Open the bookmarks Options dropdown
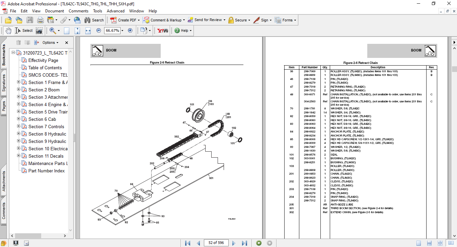The height and width of the screenshot is (247, 457). point(50,43)
